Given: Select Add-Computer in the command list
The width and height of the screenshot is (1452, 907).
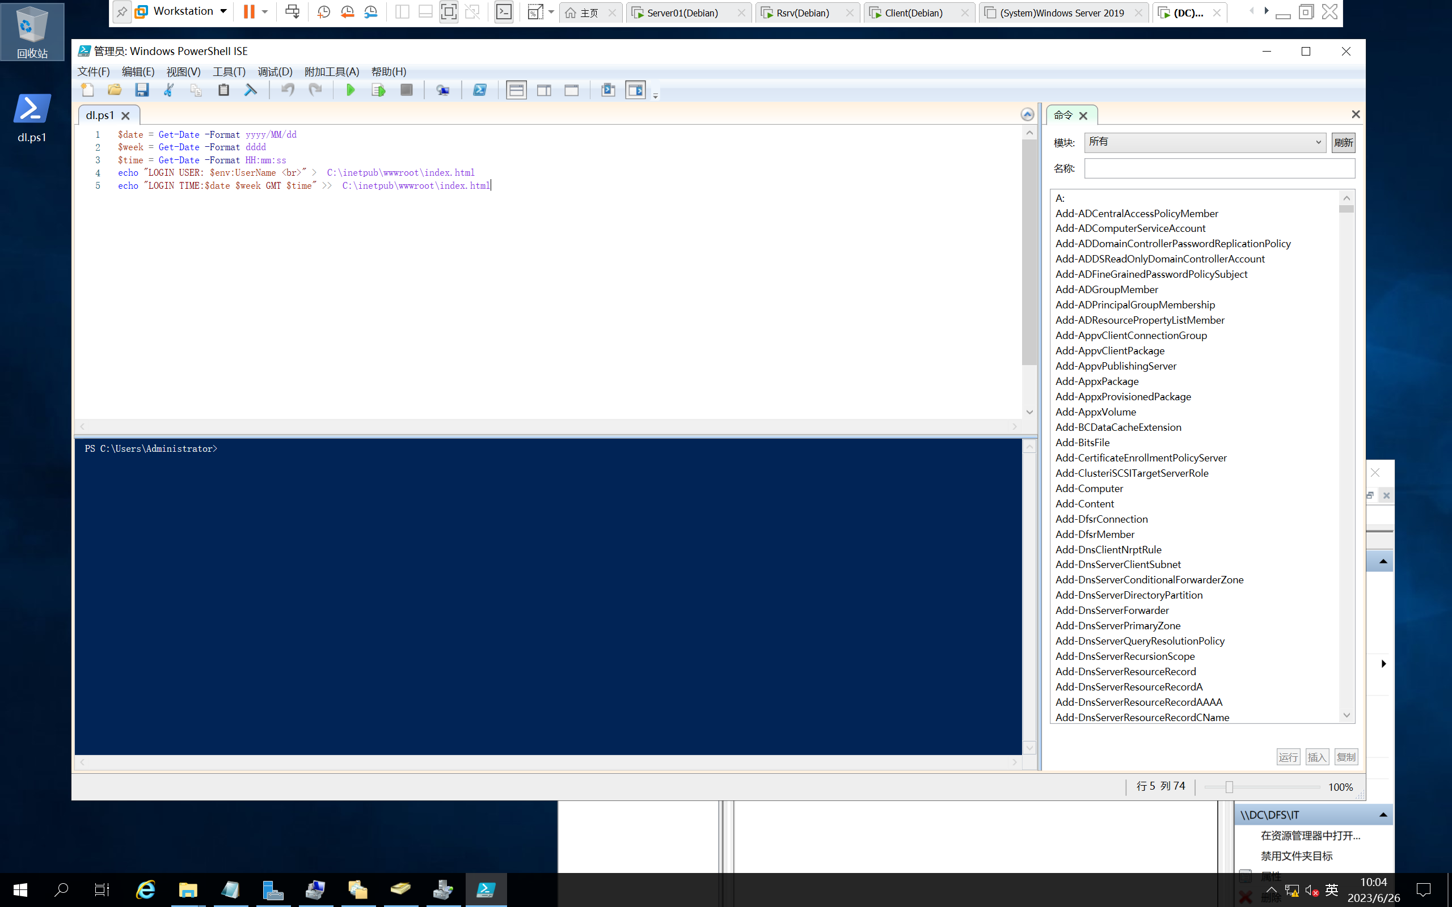Looking at the screenshot, I should click(1089, 488).
